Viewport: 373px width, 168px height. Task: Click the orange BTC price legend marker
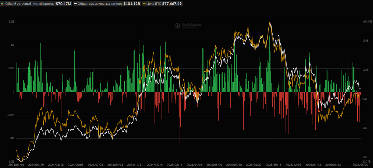point(143,4)
